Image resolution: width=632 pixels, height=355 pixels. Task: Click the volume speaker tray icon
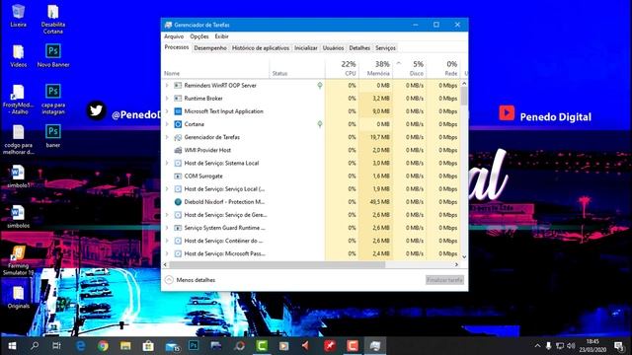(571, 346)
